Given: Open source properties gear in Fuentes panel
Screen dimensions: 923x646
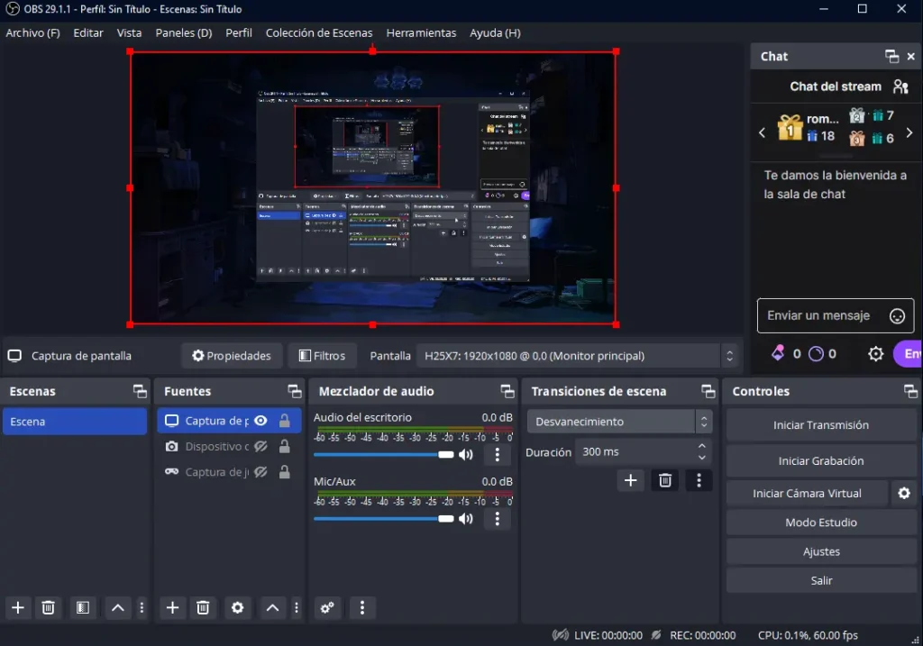Looking at the screenshot, I should tap(237, 608).
